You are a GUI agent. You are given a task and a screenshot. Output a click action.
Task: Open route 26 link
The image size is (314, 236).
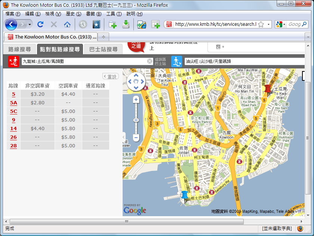point(13,137)
